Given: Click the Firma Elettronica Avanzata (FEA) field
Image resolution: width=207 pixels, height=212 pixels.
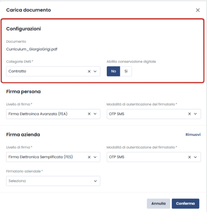Looking at the screenshot, I should tap(53, 114).
